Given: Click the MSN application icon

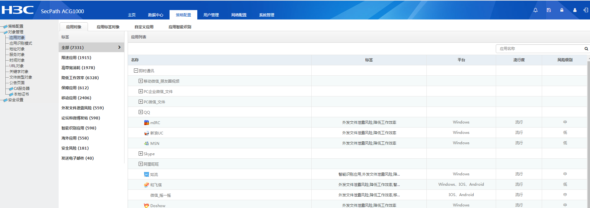Looking at the screenshot, I should 147,143.
